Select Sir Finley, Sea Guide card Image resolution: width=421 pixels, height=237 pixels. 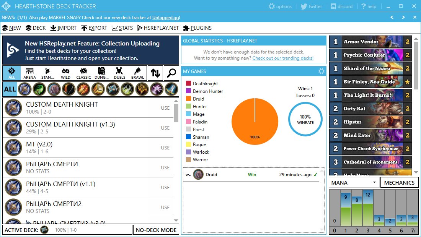[x=370, y=82]
